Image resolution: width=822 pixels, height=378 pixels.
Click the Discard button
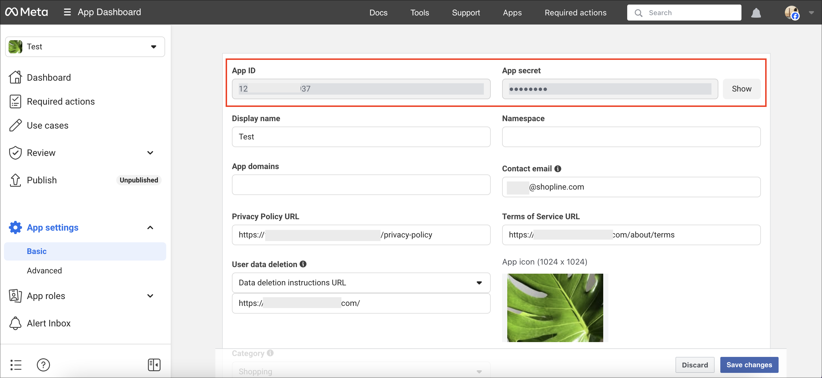point(695,365)
